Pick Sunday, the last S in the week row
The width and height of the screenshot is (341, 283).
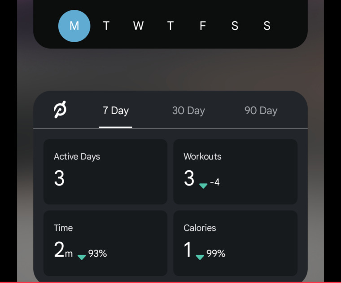(267, 26)
